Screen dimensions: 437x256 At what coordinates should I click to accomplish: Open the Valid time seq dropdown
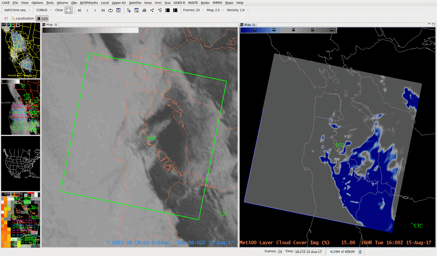click(16, 10)
